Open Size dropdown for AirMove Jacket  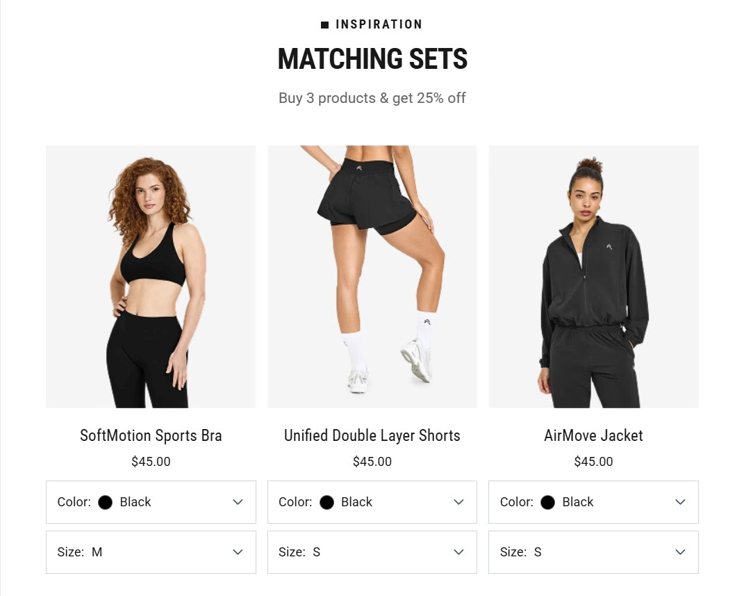coord(593,552)
